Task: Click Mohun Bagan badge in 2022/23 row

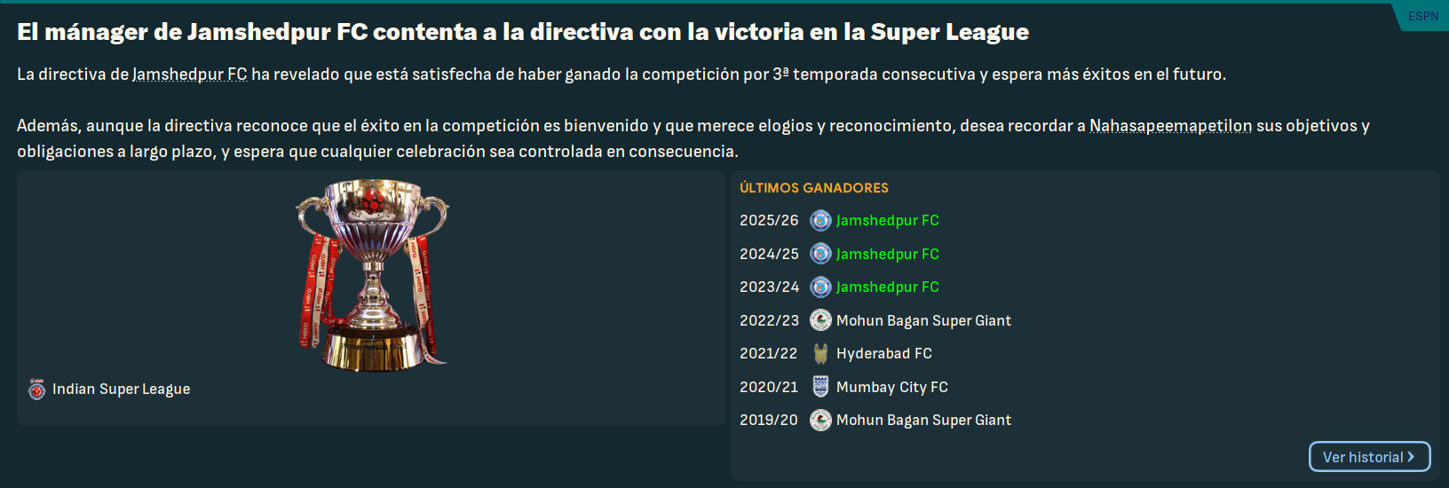Action: tap(820, 320)
